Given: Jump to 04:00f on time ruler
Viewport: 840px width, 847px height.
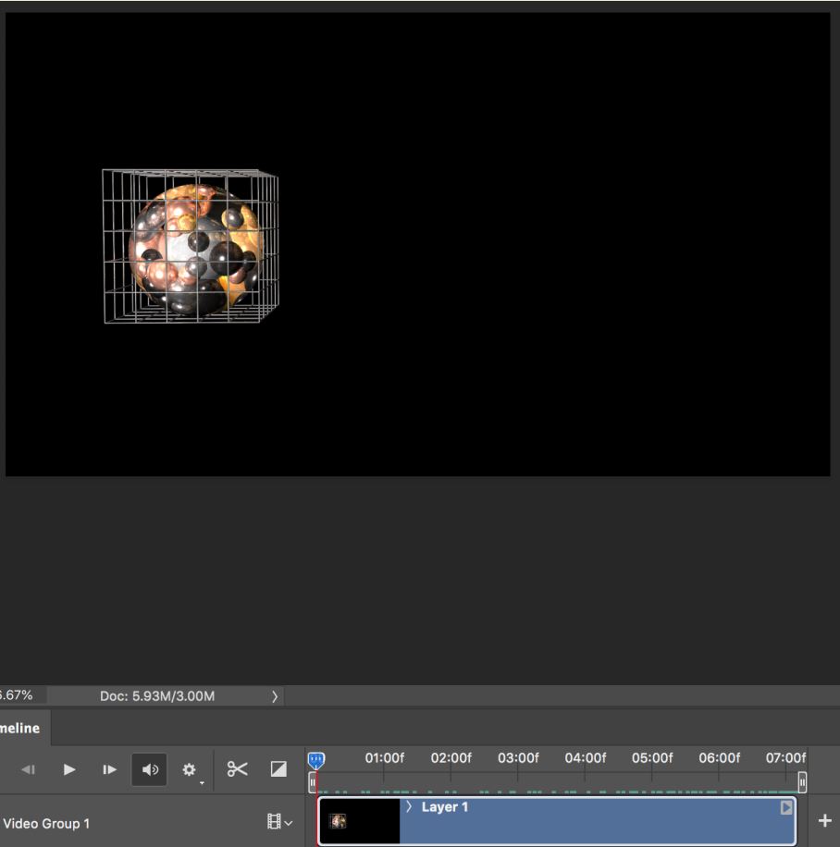Looking at the screenshot, I should pyautogui.click(x=585, y=758).
